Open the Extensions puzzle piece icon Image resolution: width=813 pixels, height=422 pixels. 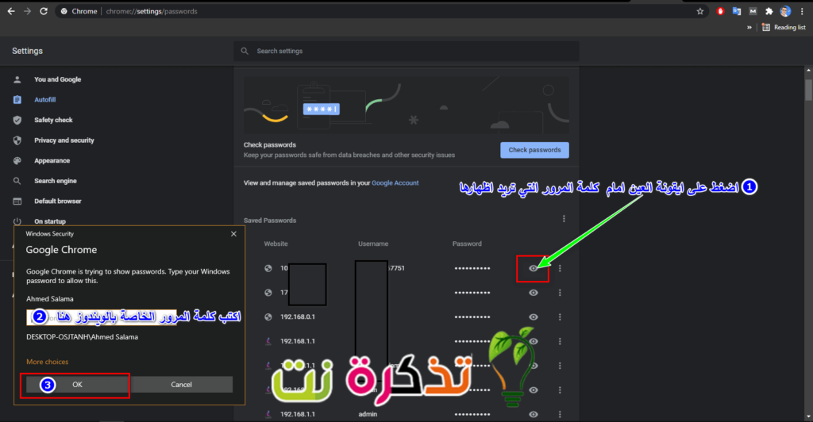coord(769,11)
